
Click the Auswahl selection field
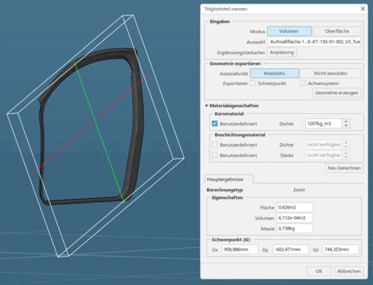(x=314, y=42)
